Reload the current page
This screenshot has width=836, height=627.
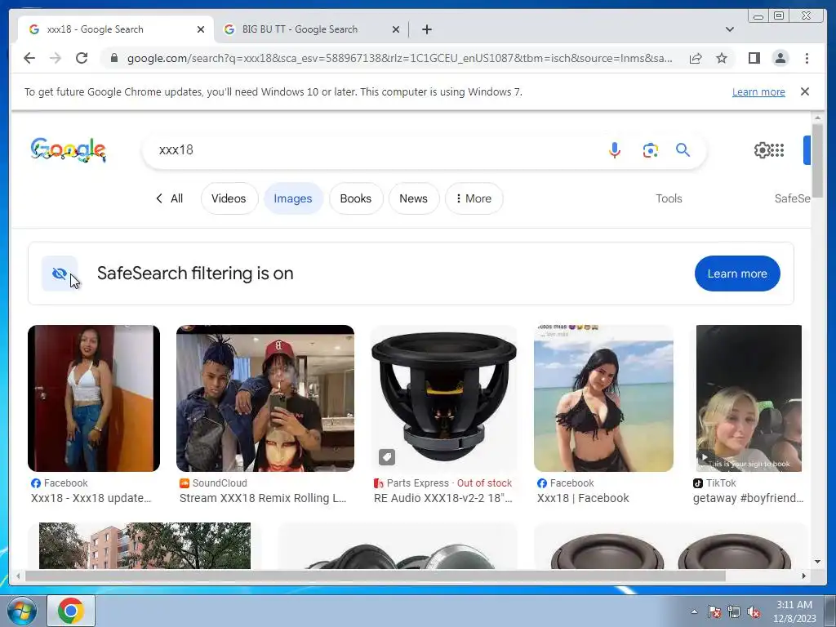point(82,58)
